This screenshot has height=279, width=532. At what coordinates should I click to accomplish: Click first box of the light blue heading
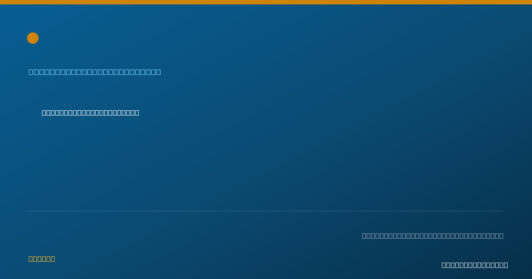point(31,72)
